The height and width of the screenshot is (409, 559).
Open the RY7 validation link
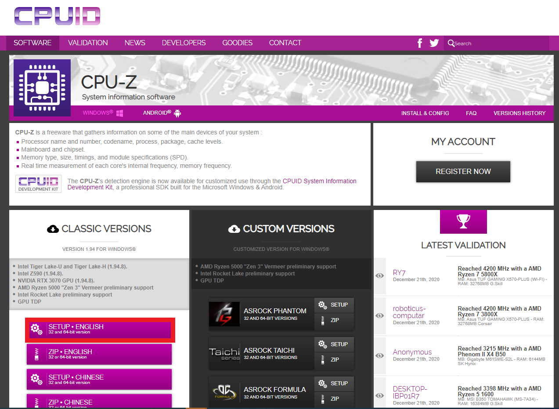399,273
